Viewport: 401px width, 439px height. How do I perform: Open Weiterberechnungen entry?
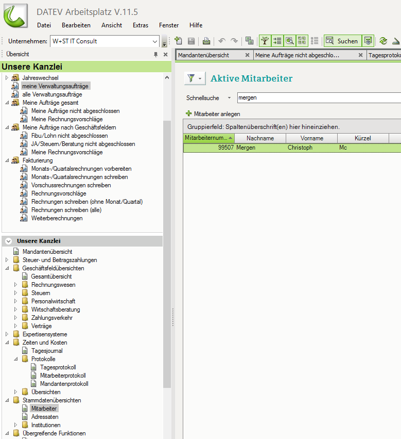click(x=57, y=218)
